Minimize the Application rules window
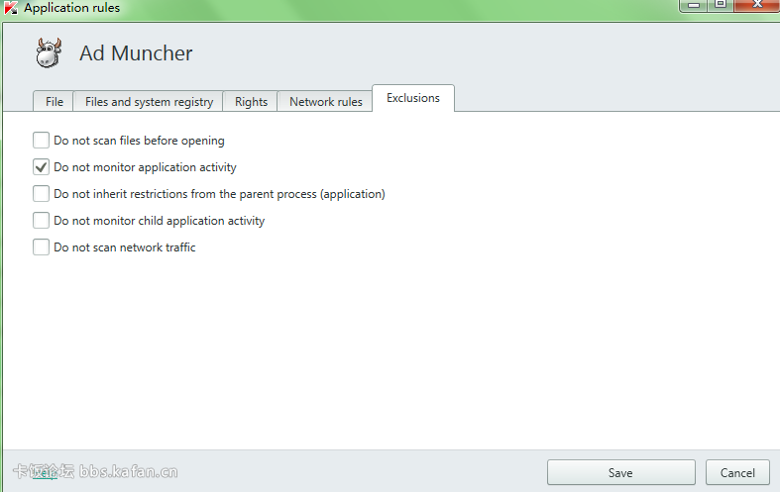780x492 pixels. coord(694,5)
